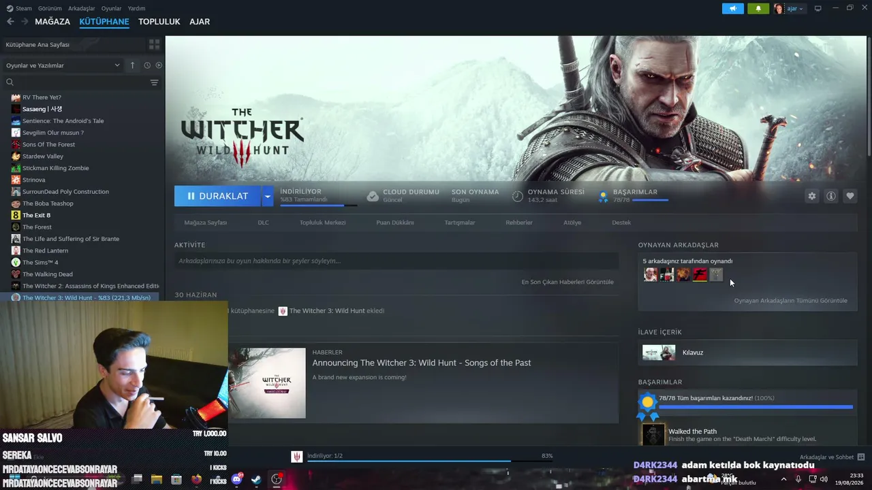This screenshot has width=872, height=490.
Task: Open the advanced filter lines icon
Action: click(154, 82)
